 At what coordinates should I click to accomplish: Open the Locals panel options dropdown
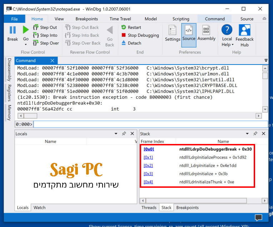tap(116, 134)
